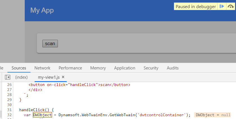Step over next function call icon
Image resolution: width=236 pixels, height=119 pixels.
click(231, 6)
